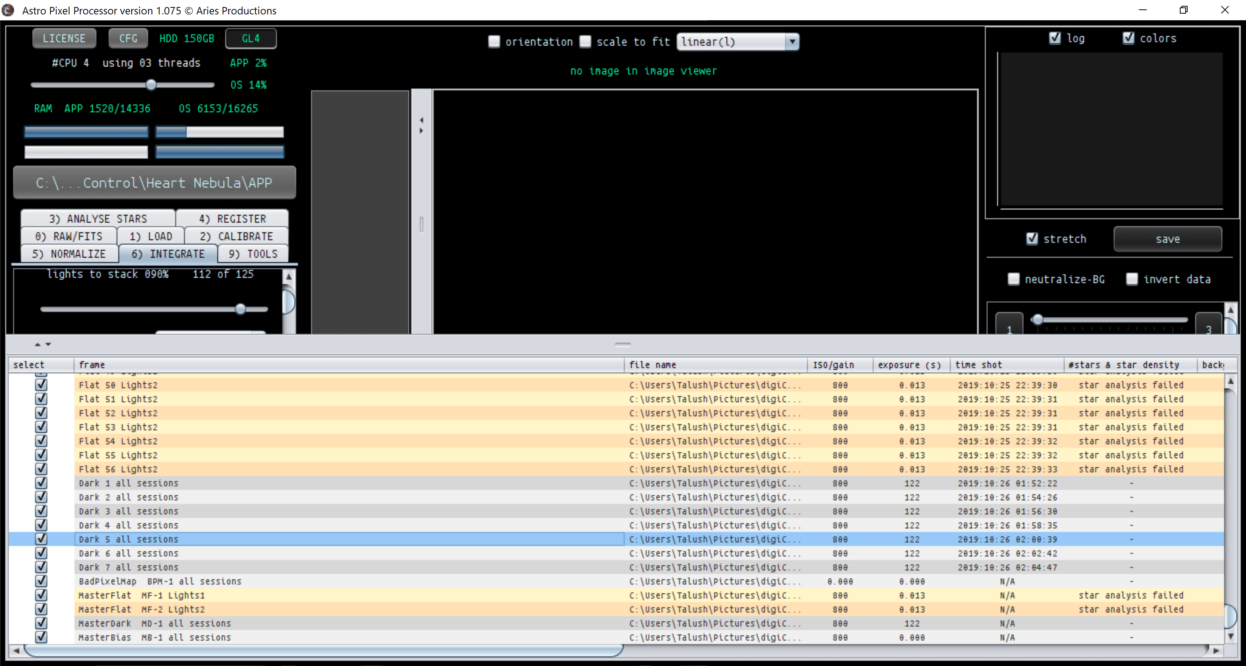Enable scale to fit checkbox
This screenshot has height=666, width=1246.
(585, 42)
